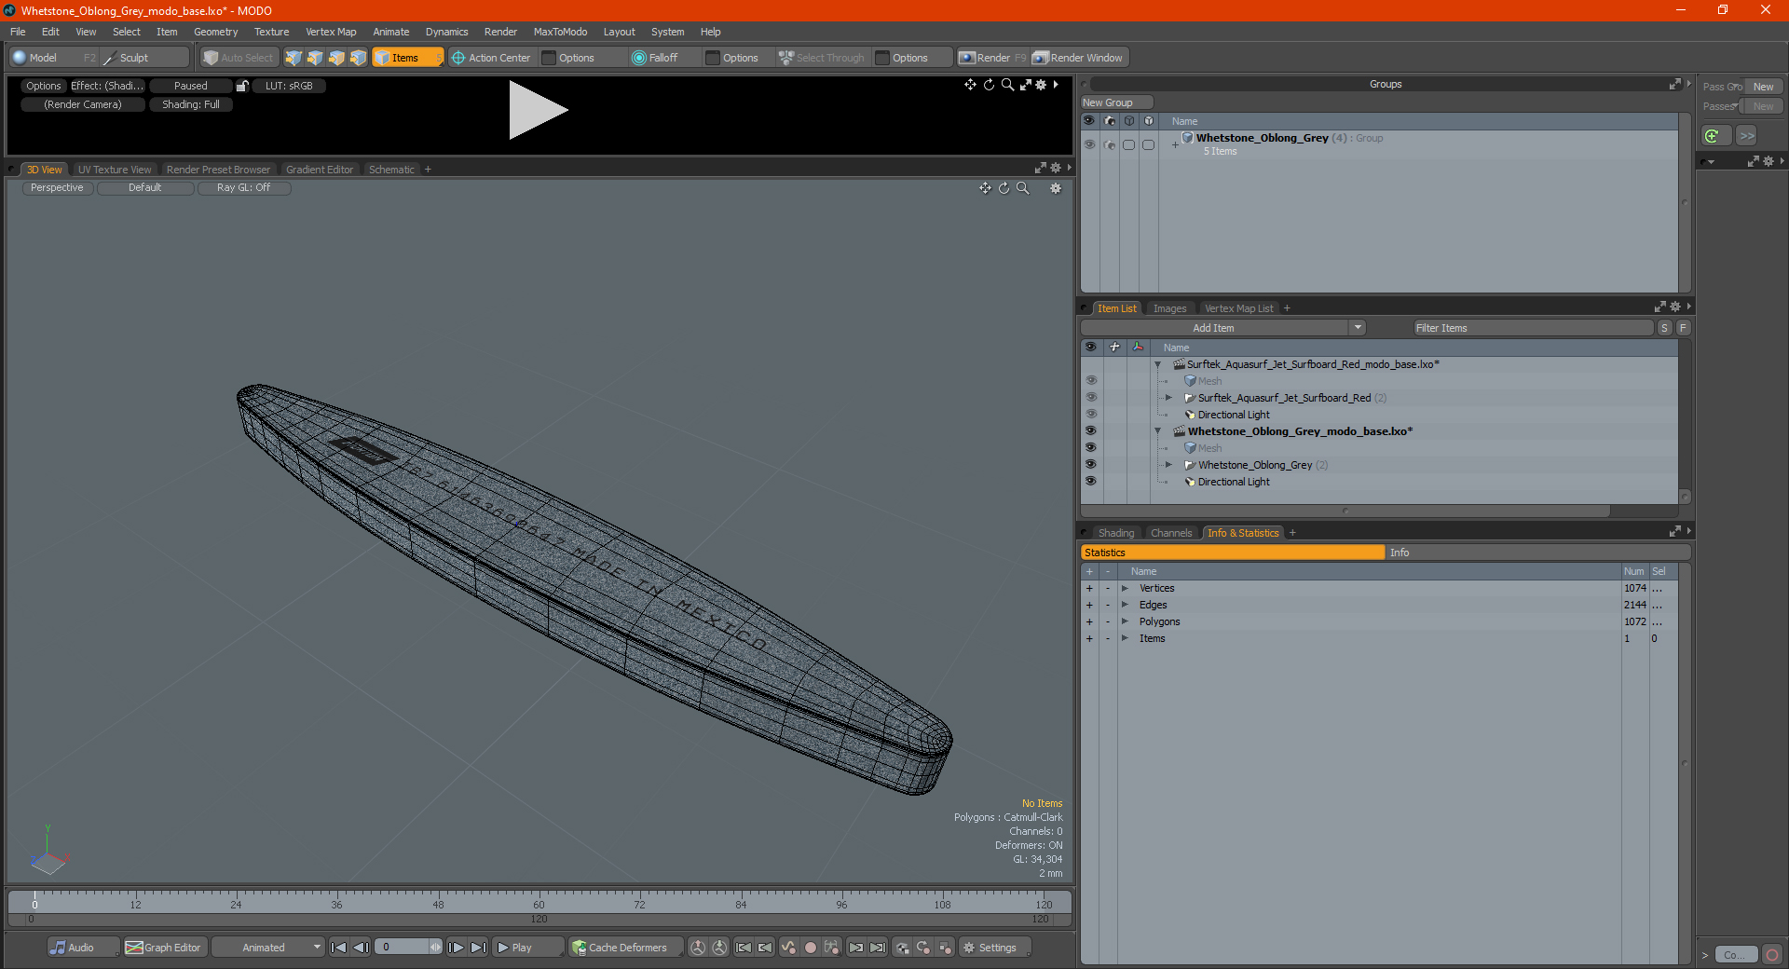Viewport: 1789px width, 969px height.
Task: Zoom icon in the 3D viewport
Action: point(1022,188)
